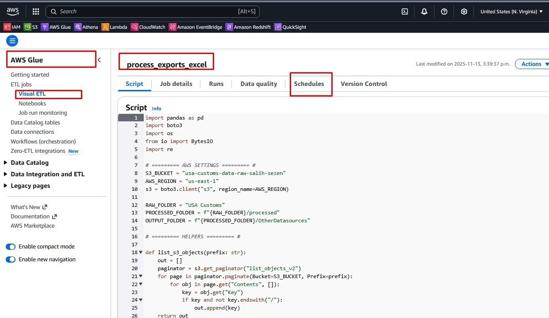Image resolution: width=549 pixels, height=318 pixels.
Task: Open the settings gear icon
Action: (464, 12)
